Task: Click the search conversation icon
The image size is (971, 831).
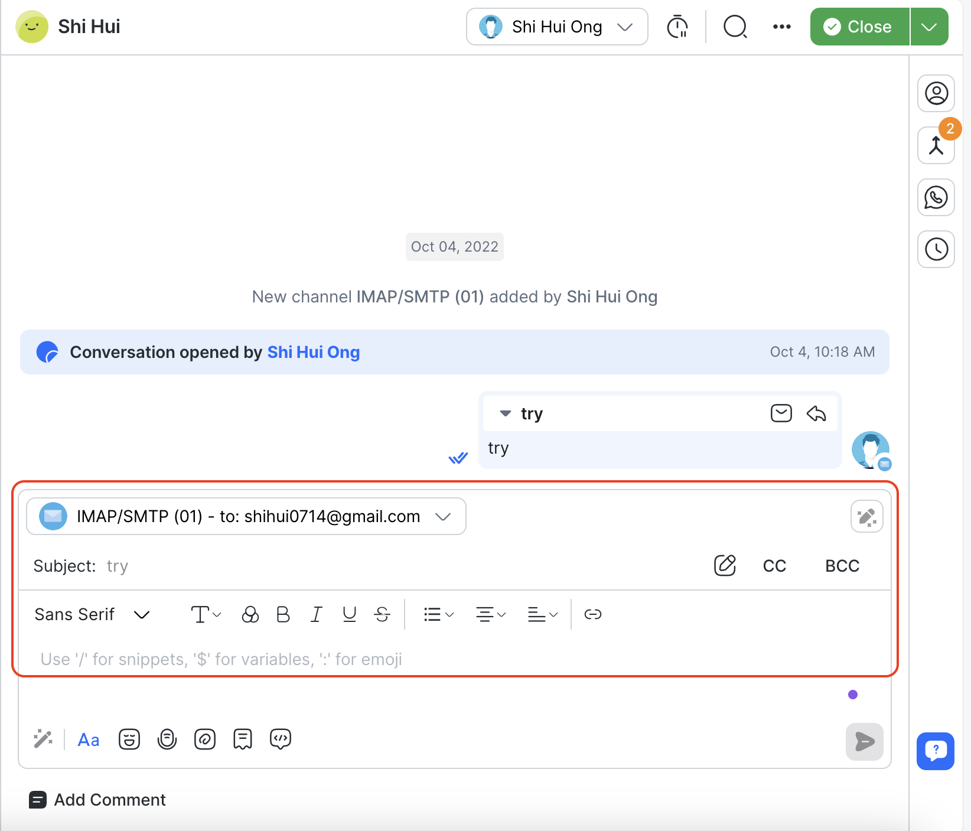Action: pos(735,27)
